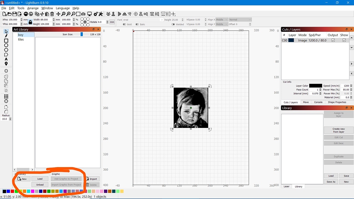Toggle Welded text switch
Viewport: 354px width, 199px height.
(x=173, y=24)
